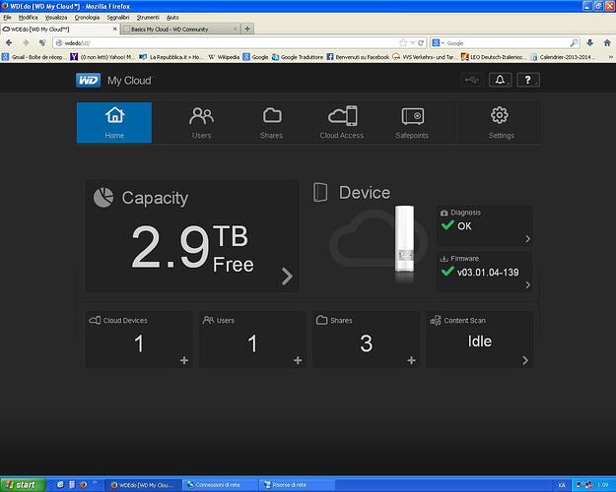Open the downloads arrow icon
This screenshot has height=492, width=616.
[589, 42]
